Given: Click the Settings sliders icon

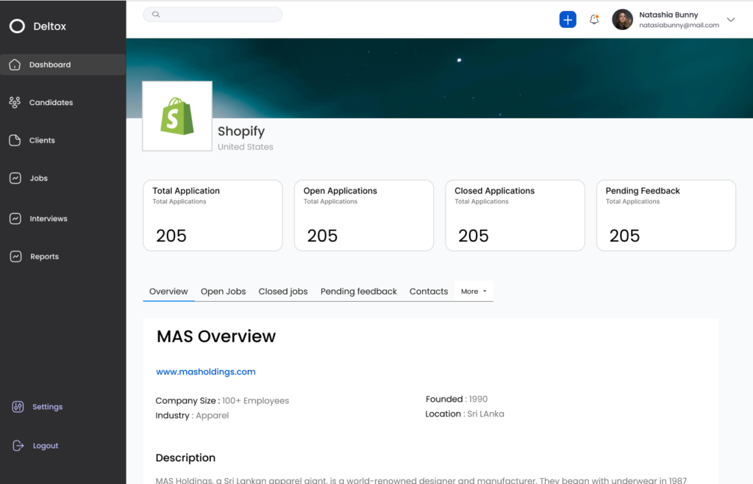Looking at the screenshot, I should (x=18, y=407).
